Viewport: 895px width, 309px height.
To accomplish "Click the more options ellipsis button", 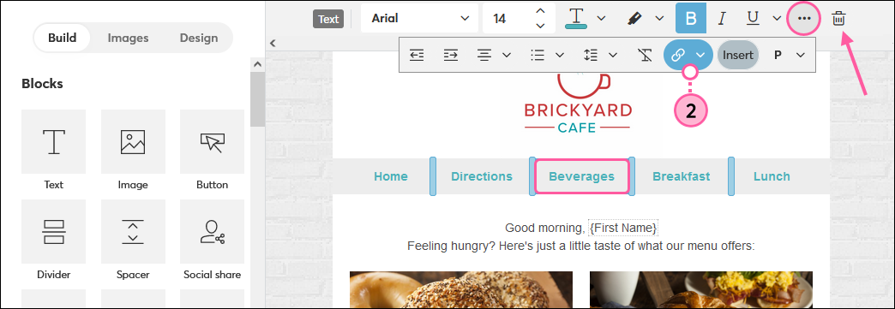I will pyautogui.click(x=804, y=18).
